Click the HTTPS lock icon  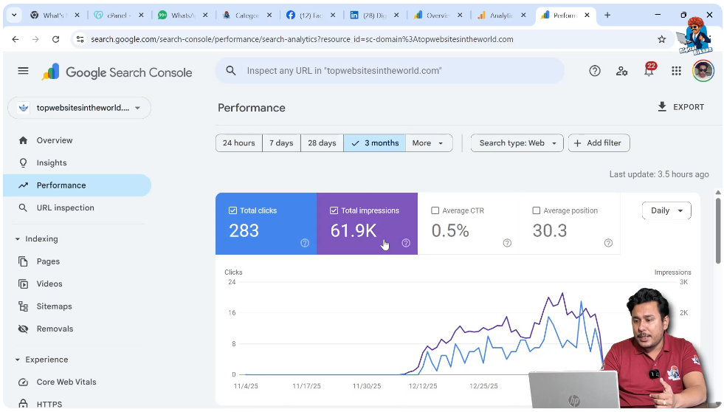(x=23, y=404)
